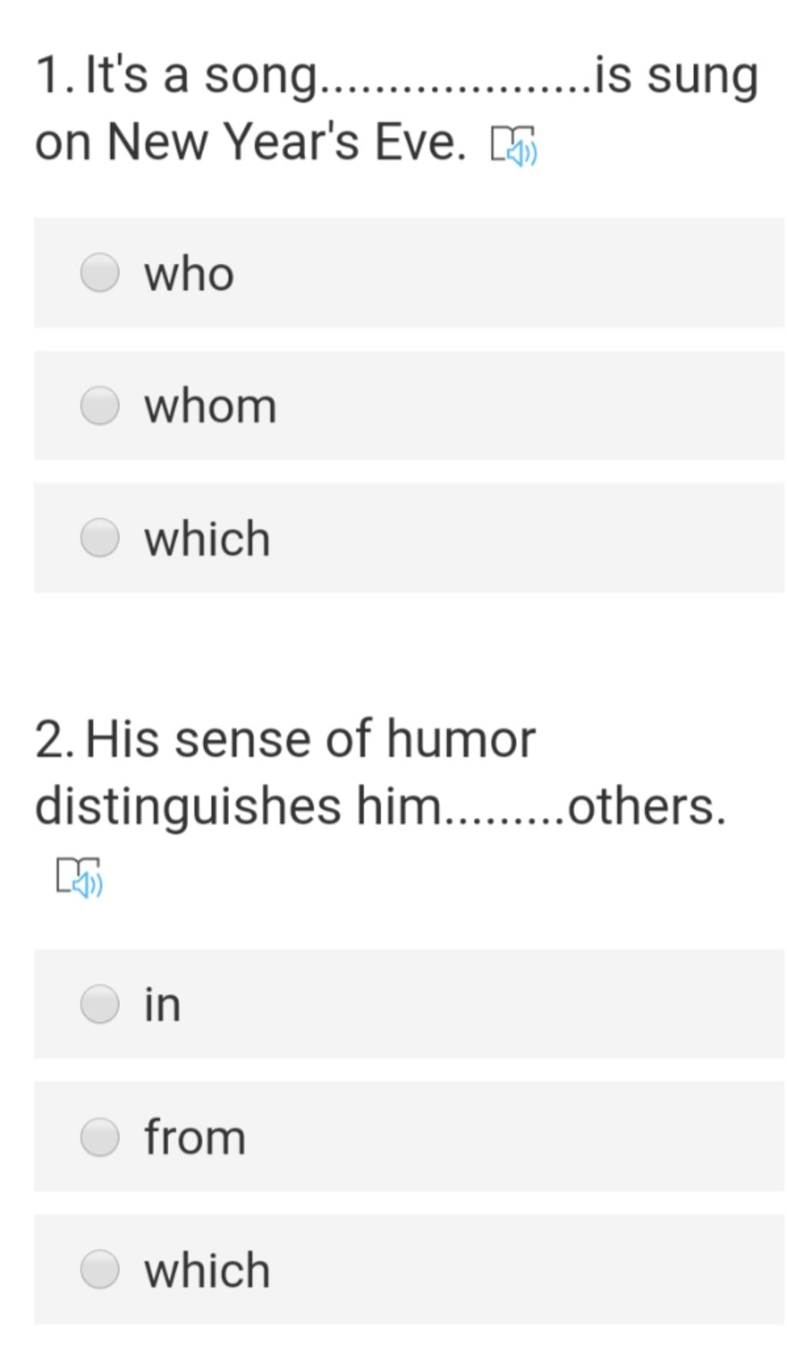Click the 'His sense of humor' question text
The width and height of the screenshot is (787, 1345).
tap(381, 773)
